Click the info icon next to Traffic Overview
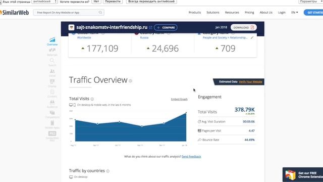The image size is (323, 182). [130, 81]
